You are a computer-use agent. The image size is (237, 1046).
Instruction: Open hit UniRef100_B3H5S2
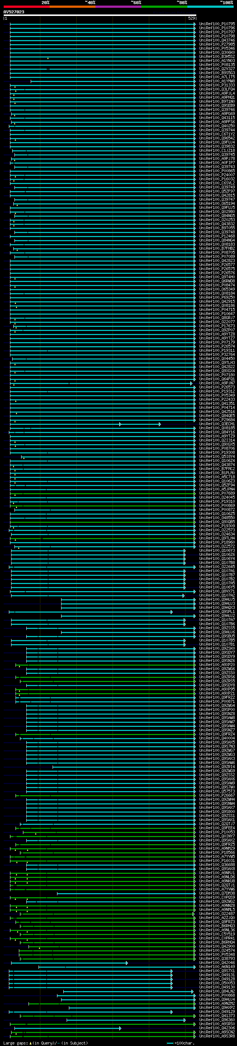coord(217,56)
